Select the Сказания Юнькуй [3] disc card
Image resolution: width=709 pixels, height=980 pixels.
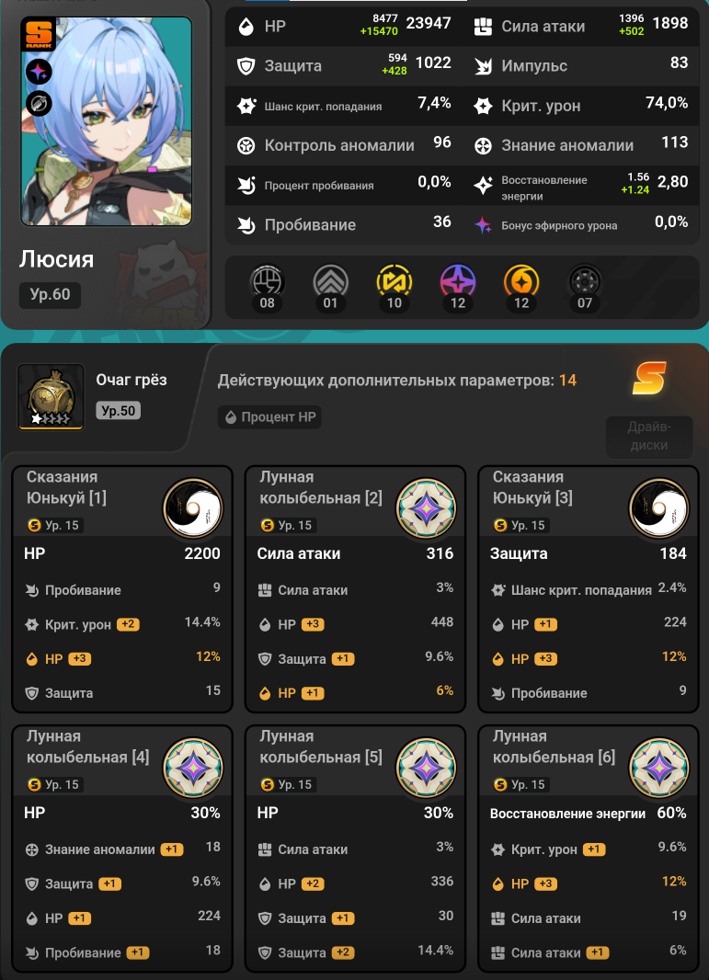(x=589, y=588)
